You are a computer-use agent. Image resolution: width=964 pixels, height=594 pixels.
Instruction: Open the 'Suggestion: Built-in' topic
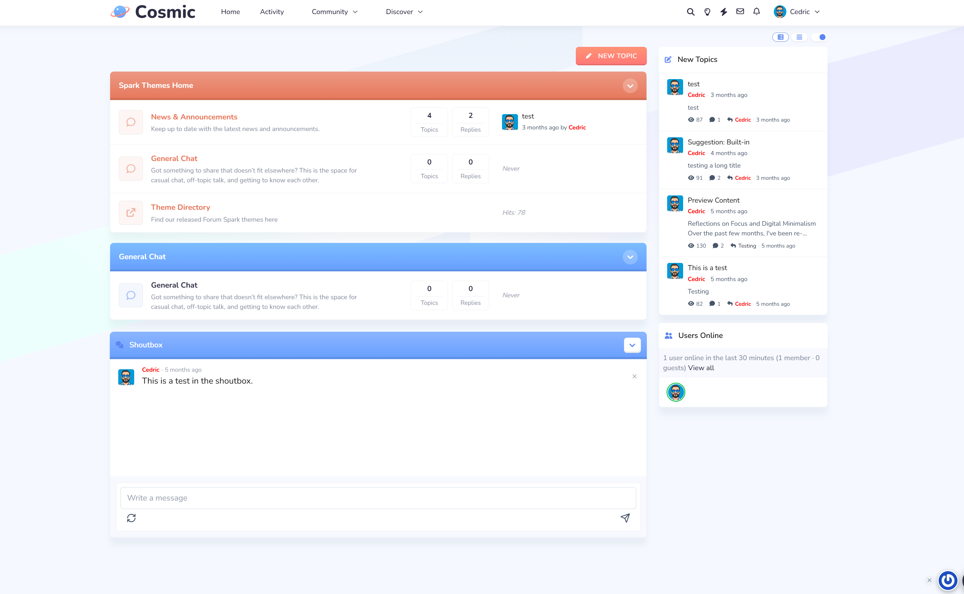click(718, 142)
